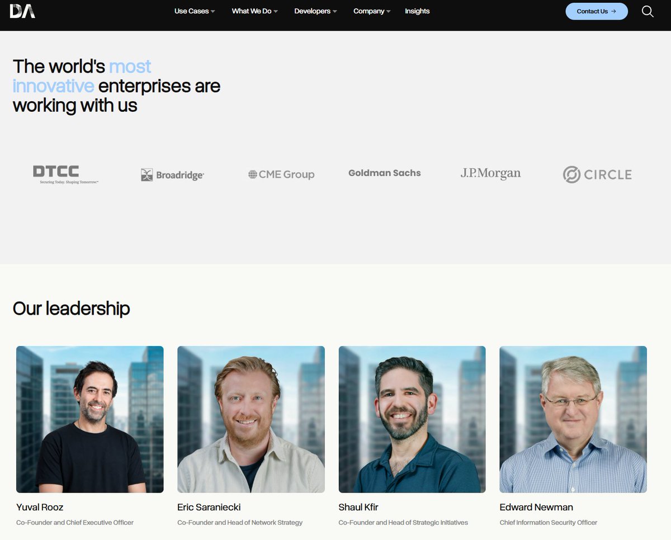Click the CME Group logo
Image resolution: width=671 pixels, height=540 pixels.
click(281, 174)
